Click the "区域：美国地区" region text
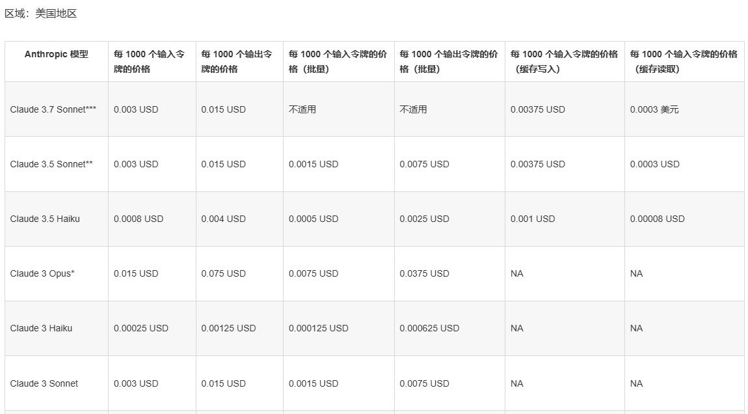This screenshot has height=414, width=748. tap(41, 14)
